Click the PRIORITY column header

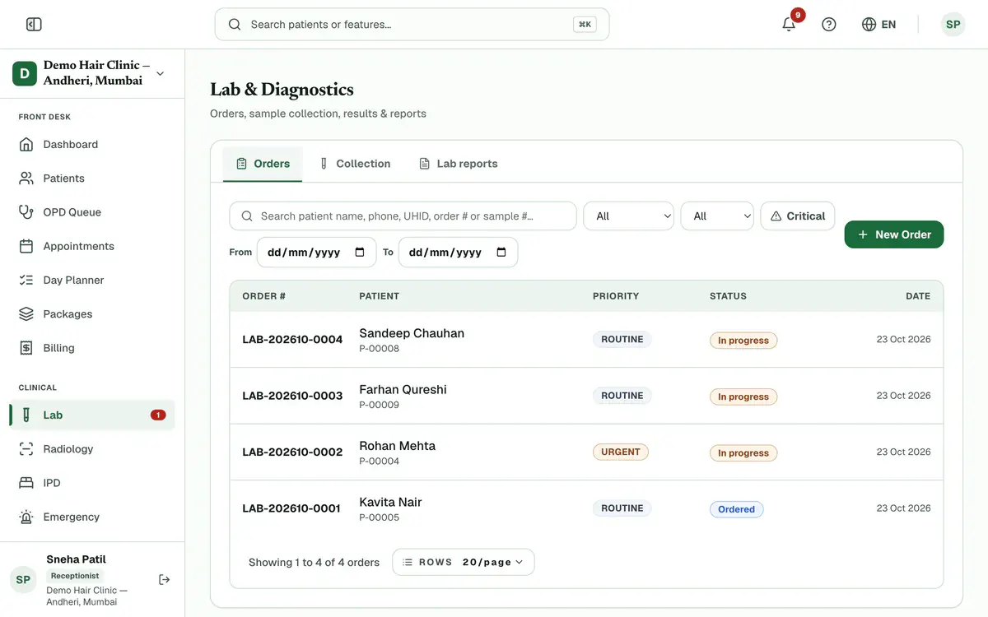[616, 296]
